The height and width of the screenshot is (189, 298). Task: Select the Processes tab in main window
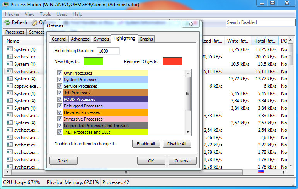point(15,32)
